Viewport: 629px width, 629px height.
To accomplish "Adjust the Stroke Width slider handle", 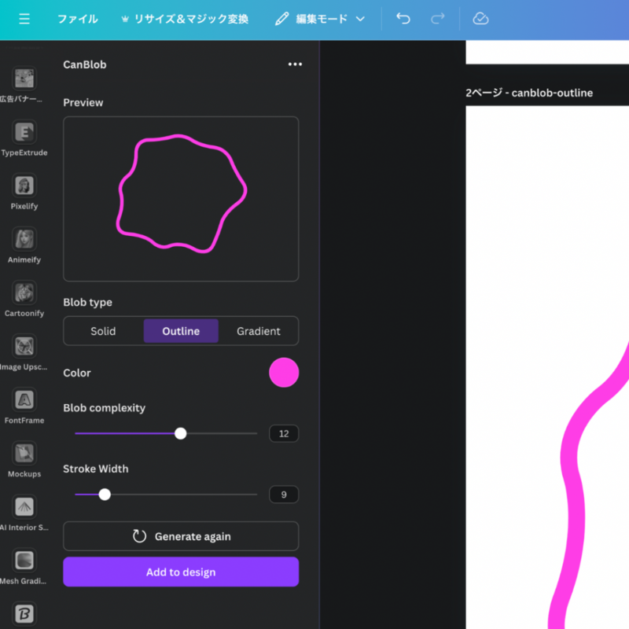I will click(x=105, y=495).
